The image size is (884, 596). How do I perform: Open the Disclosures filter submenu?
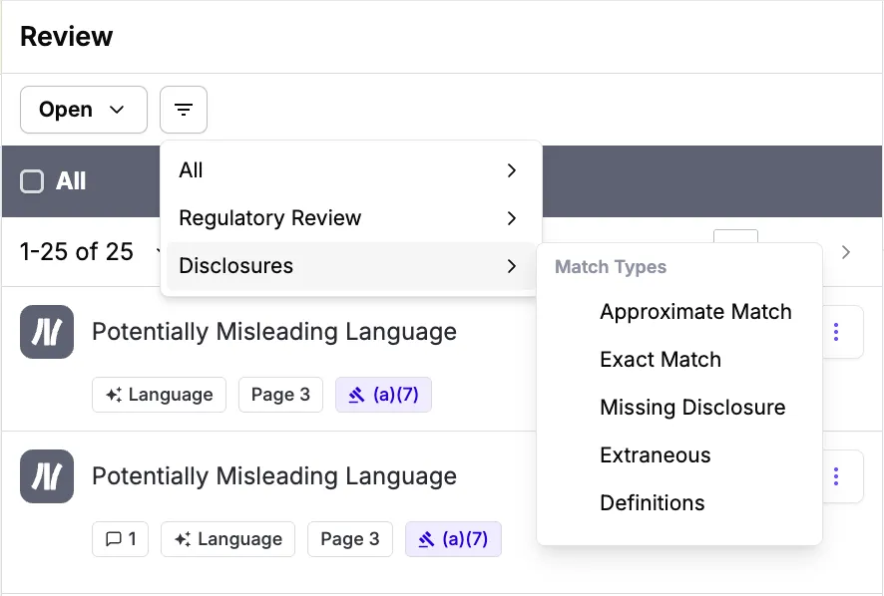350,266
